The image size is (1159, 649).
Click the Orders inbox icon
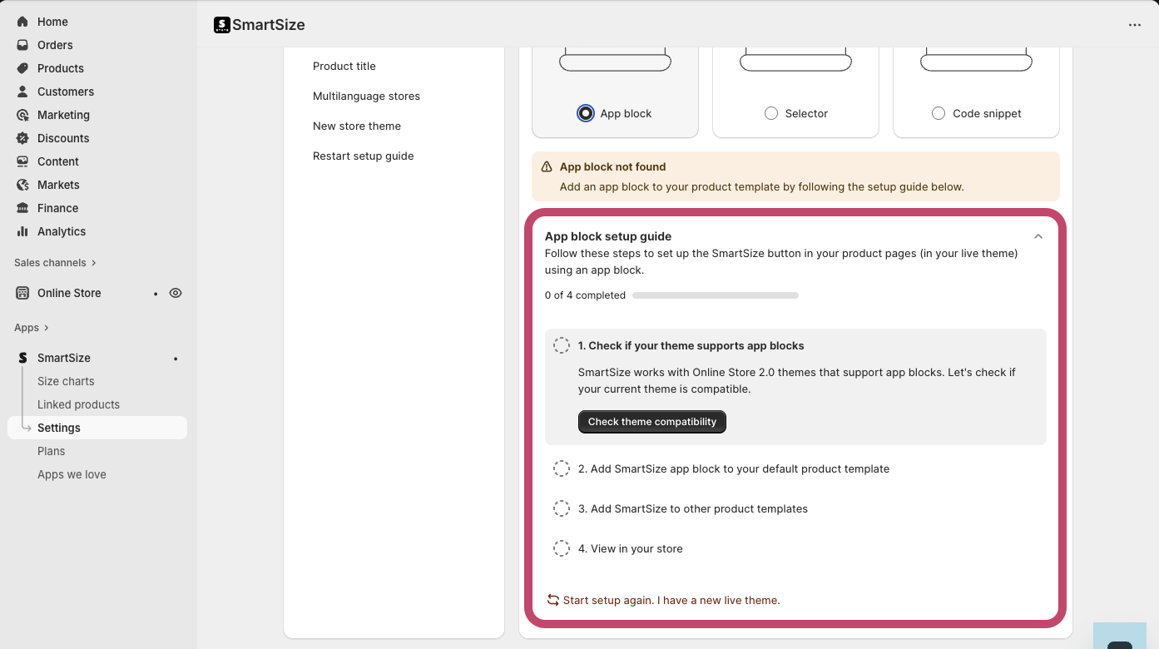tap(22, 45)
